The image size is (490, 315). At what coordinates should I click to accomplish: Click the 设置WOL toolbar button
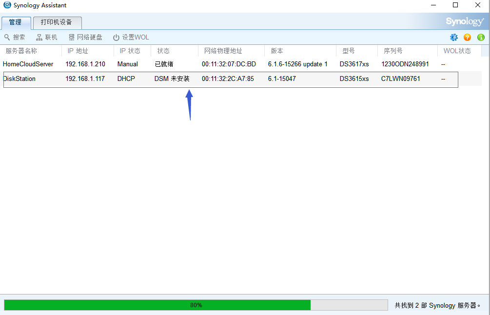point(131,38)
